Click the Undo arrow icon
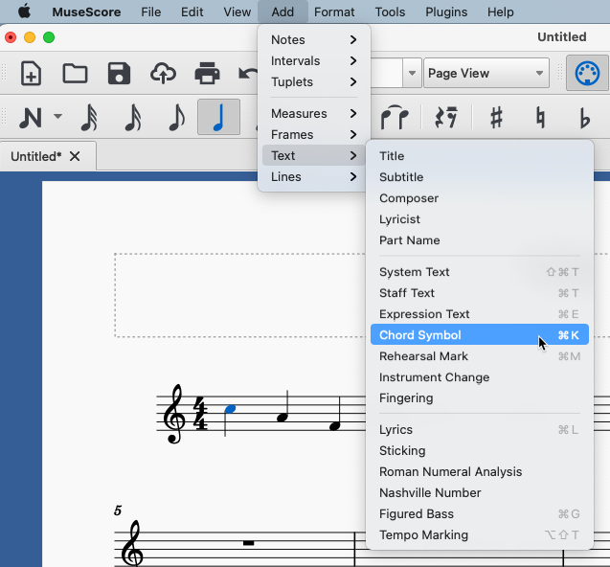This screenshot has height=567, width=610. [x=248, y=73]
